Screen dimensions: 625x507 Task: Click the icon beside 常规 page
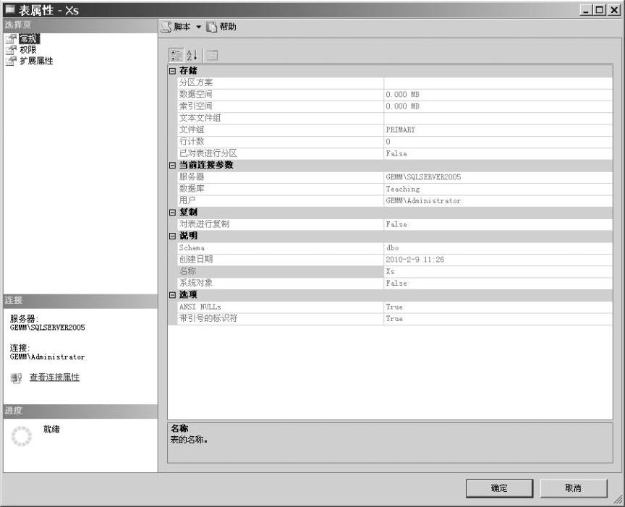coord(11,38)
